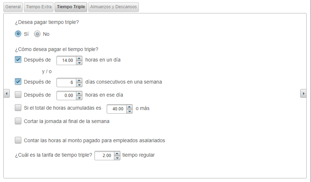
Task: Switch to the Tiempo Extra tab
Action: coord(39,7)
